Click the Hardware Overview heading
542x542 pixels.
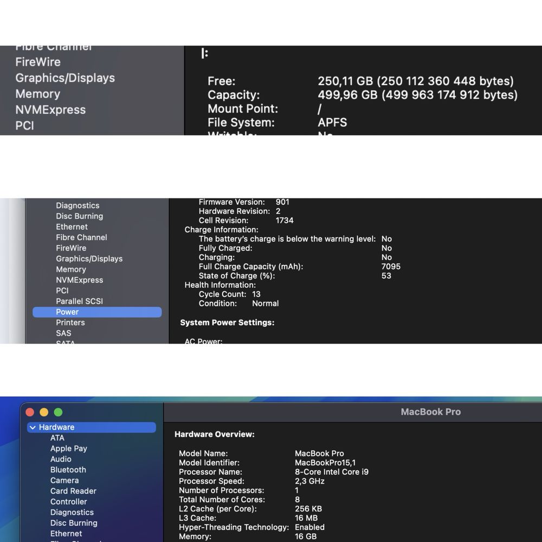[x=214, y=434]
